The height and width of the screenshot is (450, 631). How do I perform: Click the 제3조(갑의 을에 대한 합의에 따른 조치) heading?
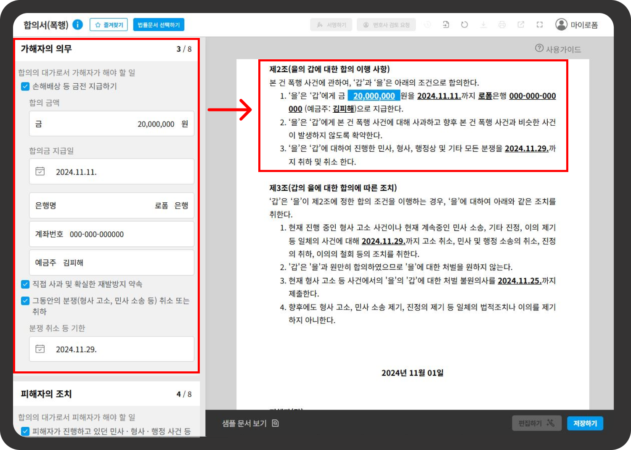pos(333,188)
